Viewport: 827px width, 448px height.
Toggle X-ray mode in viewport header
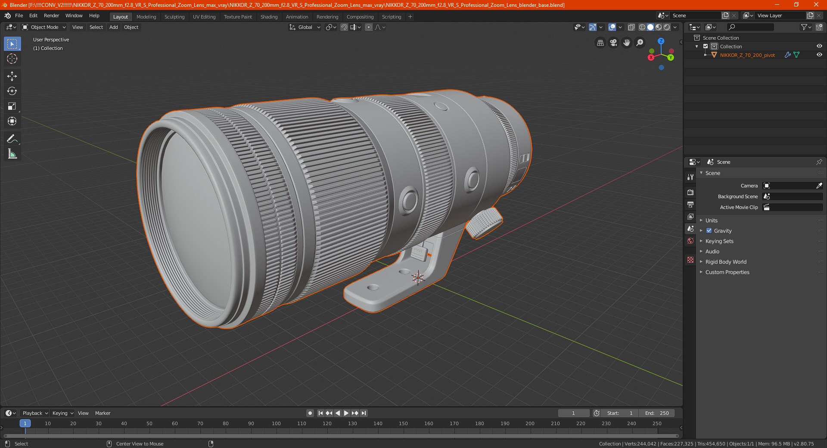pos(631,27)
